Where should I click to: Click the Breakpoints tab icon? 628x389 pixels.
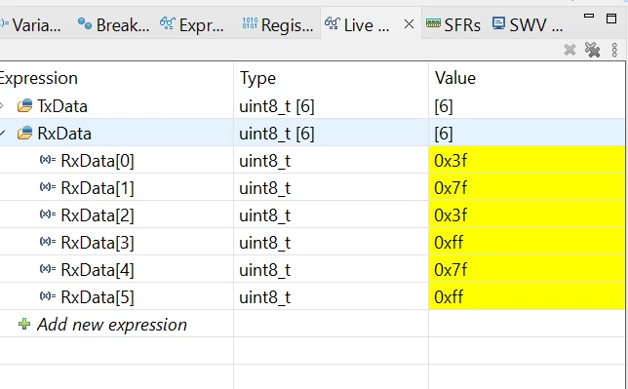click(x=84, y=23)
